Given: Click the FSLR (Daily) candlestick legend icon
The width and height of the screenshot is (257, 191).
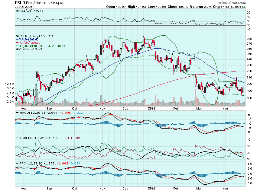Looking at the screenshot, I should point(17,36).
